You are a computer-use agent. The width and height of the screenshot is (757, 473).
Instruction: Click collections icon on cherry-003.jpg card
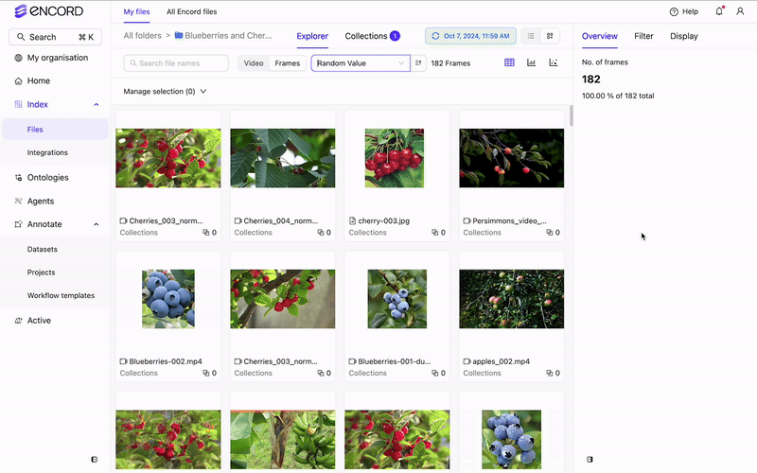coord(435,232)
